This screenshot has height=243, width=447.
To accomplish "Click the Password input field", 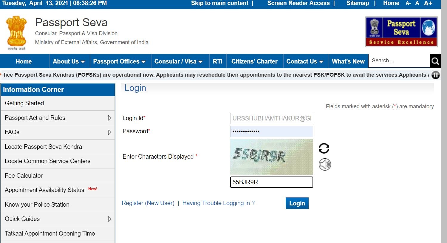I will pos(271,131).
